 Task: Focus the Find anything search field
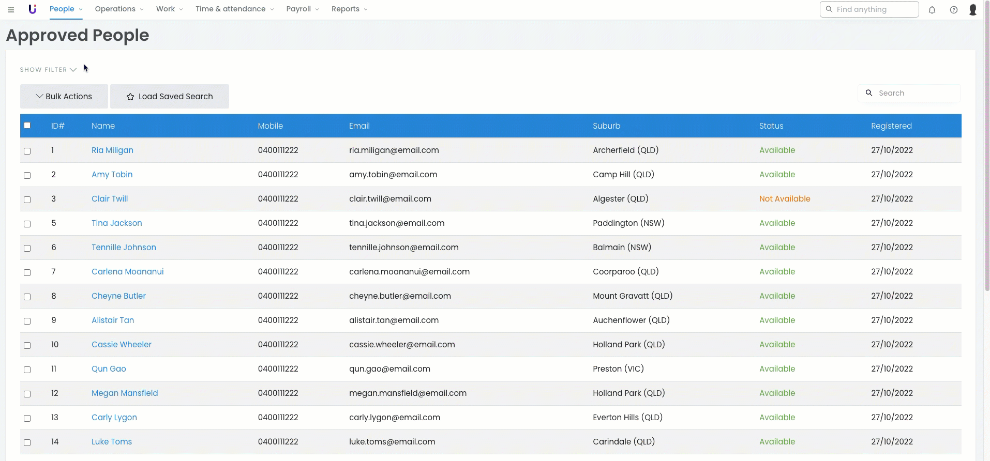click(x=874, y=9)
